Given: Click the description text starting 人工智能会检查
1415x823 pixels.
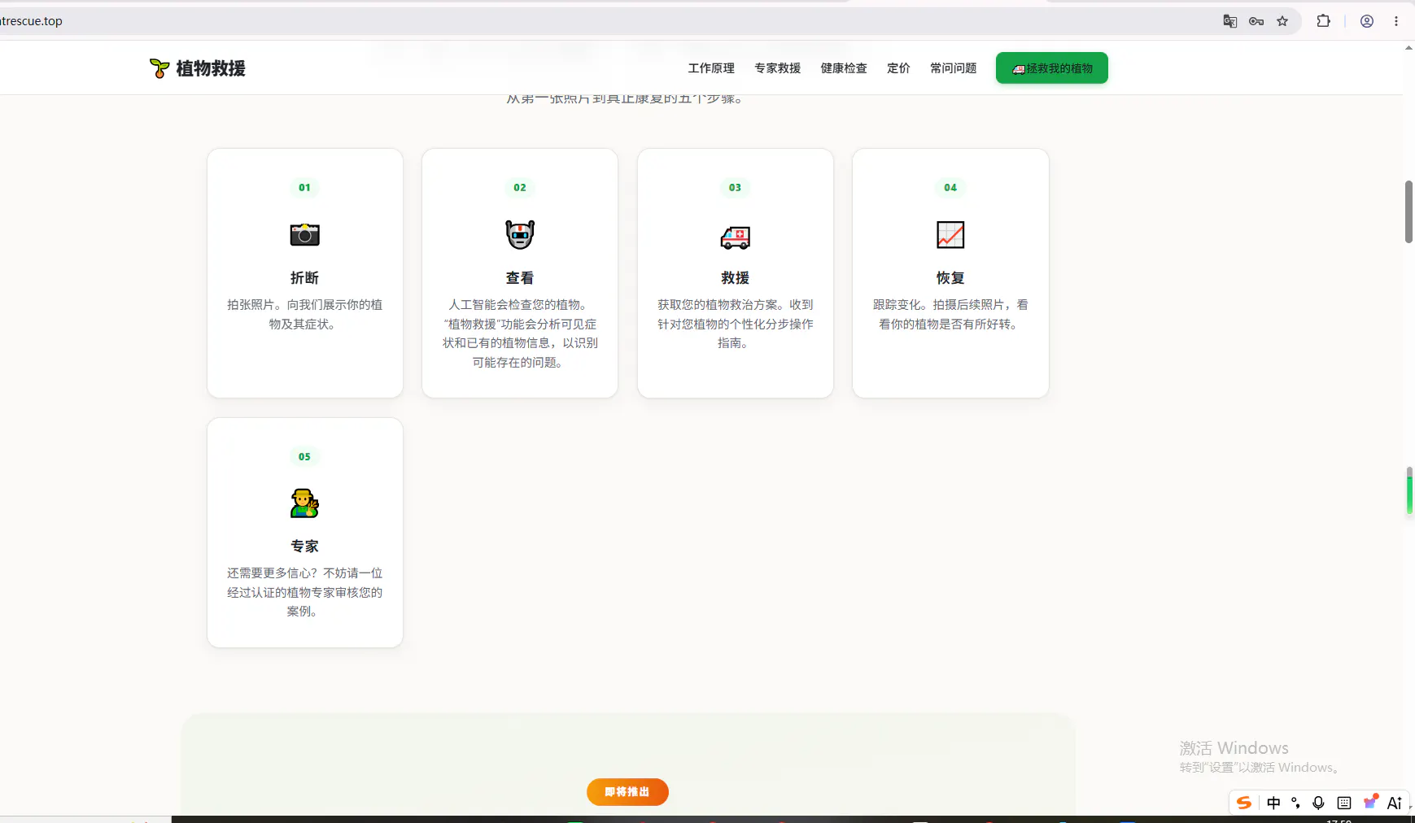Looking at the screenshot, I should pos(520,333).
